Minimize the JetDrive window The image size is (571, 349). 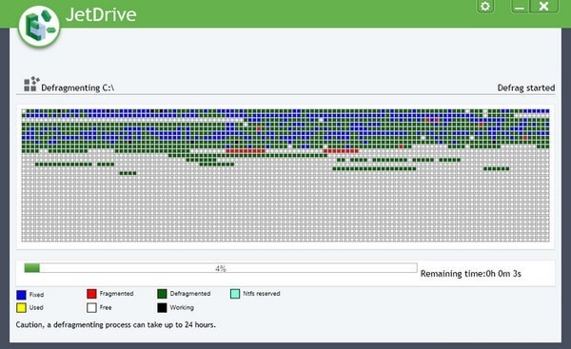520,7
